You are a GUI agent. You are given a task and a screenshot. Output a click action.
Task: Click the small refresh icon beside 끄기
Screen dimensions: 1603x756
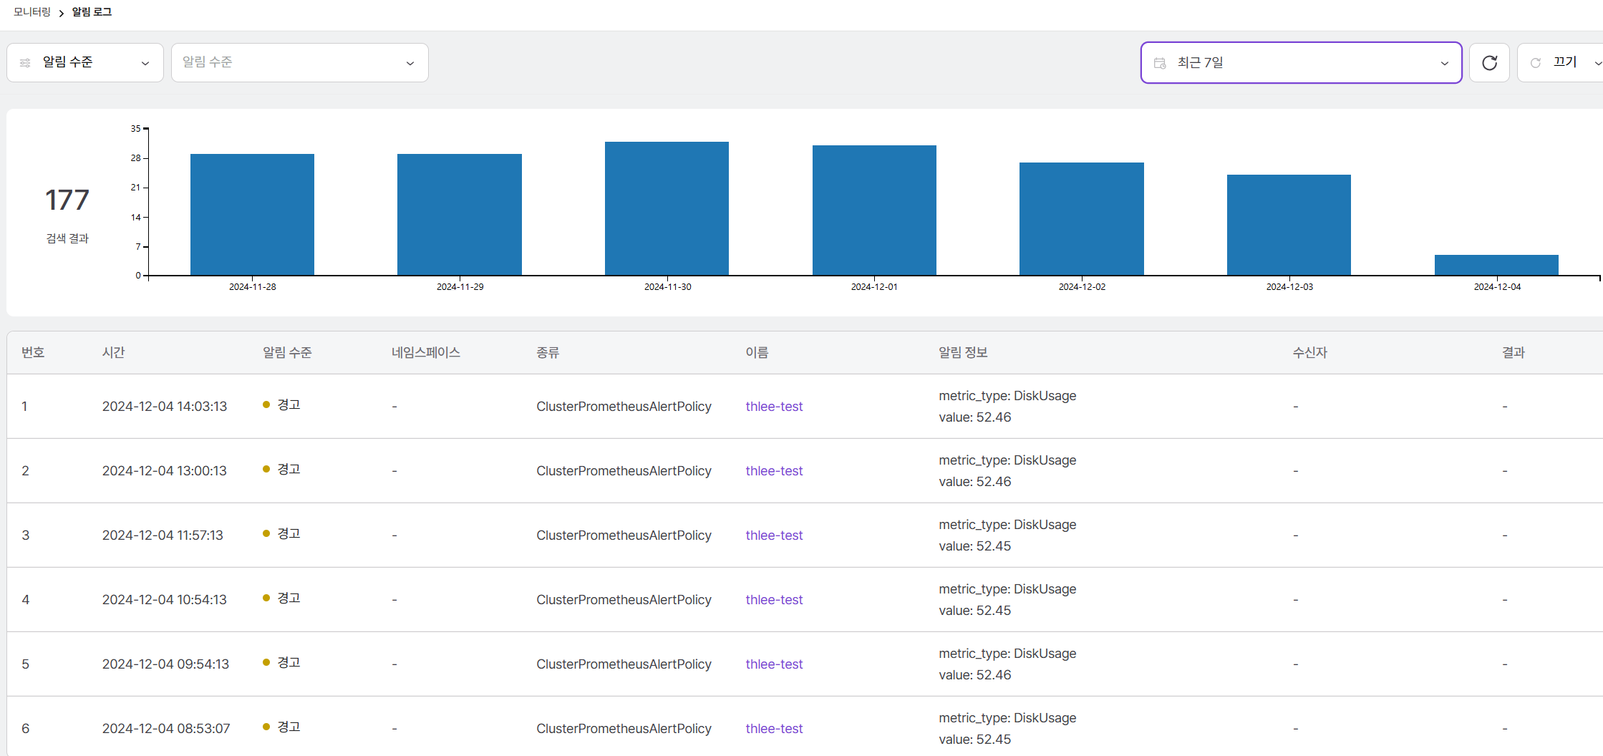(1536, 63)
